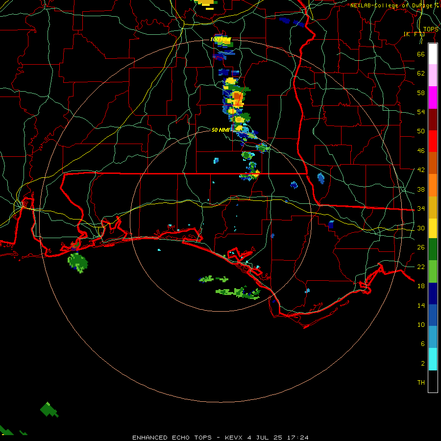Click the white 66 kft legend swatch
This screenshot has height=441, width=441.
coord(433,54)
